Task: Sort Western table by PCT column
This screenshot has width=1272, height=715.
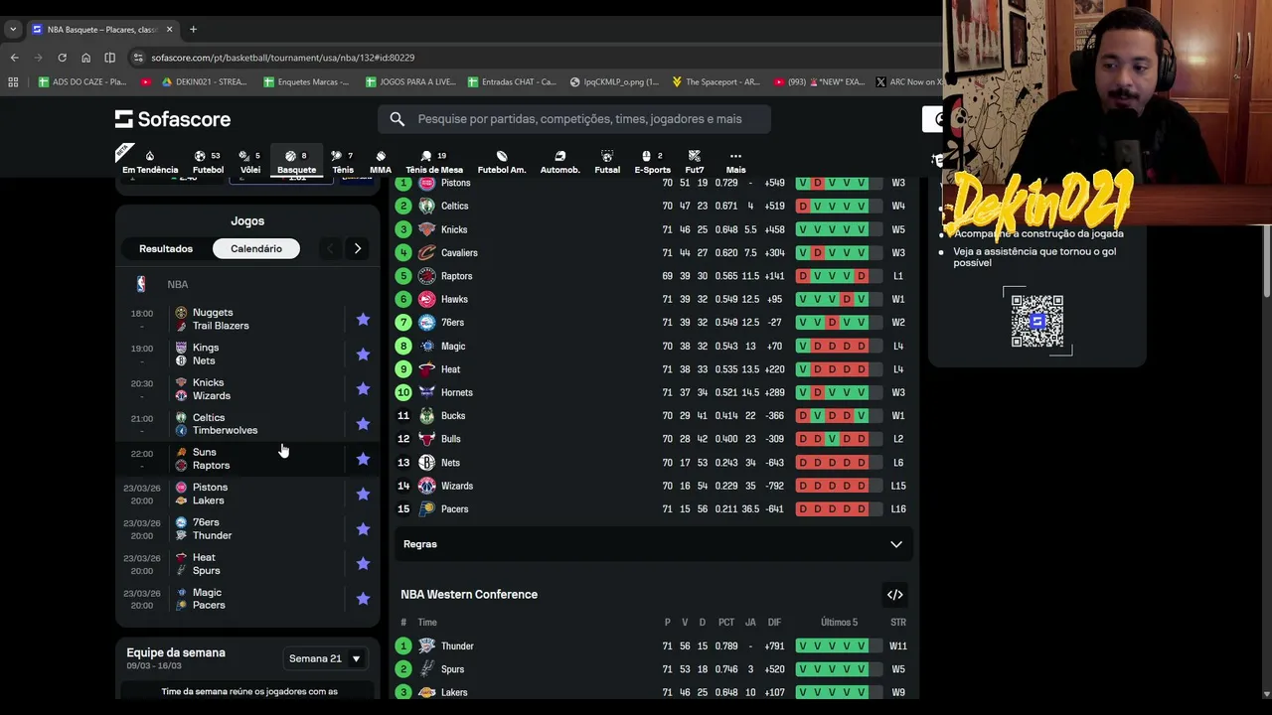Action: [x=726, y=623]
